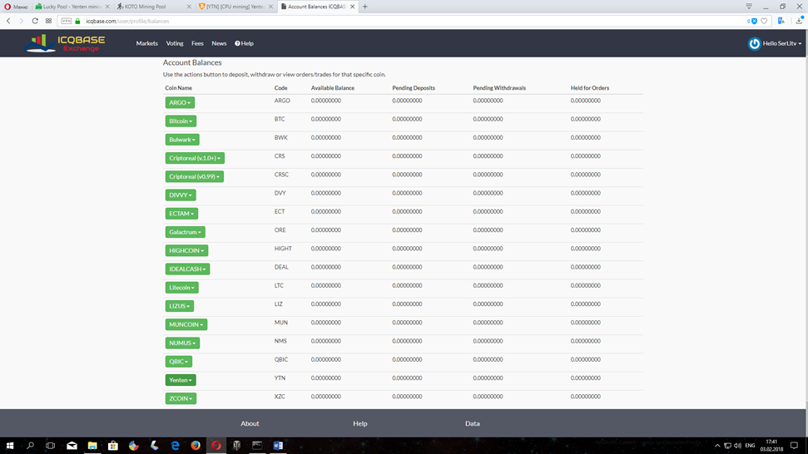
Task: Open Firefox from the taskbar
Action: click(196, 445)
